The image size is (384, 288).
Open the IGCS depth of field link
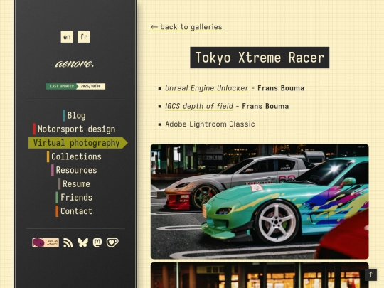pyautogui.click(x=199, y=106)
